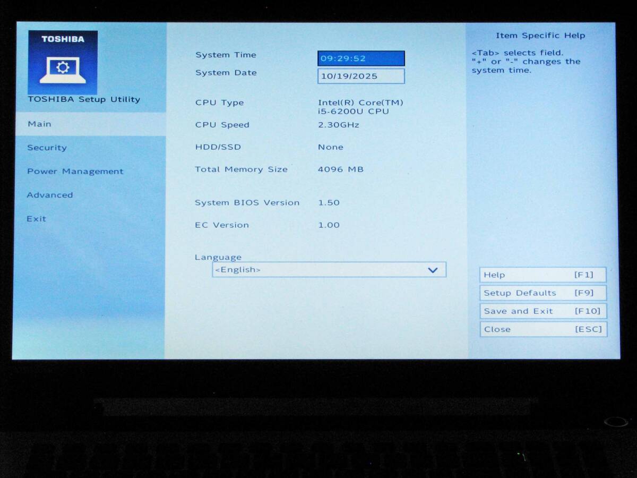Click the Language label
This screenshot has width=637, height=478.
[218, 257]
